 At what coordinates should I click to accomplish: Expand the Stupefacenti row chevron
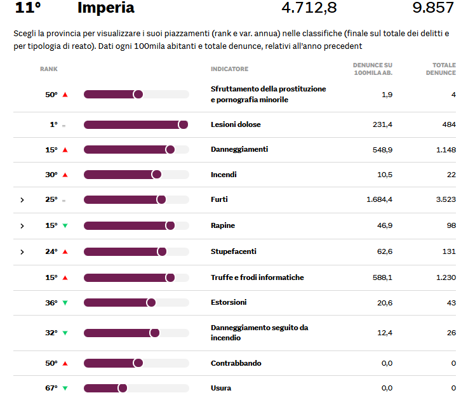click(x=22, y=252)
